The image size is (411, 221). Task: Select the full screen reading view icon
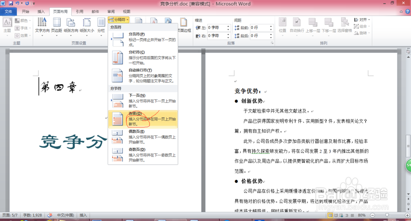[x=336, y=215]
